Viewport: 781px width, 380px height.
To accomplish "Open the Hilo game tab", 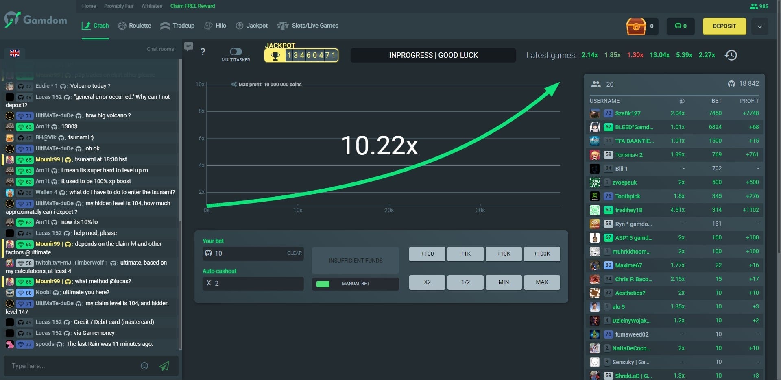I will coord(215,26).
